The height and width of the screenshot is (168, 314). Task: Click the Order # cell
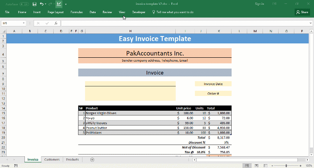[213, 93]
